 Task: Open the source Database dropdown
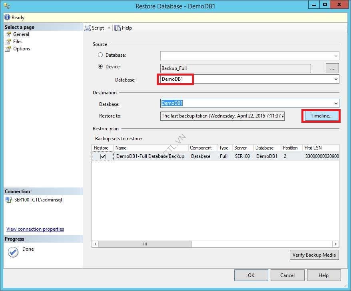pyautogui.click(x=336, y=80)
